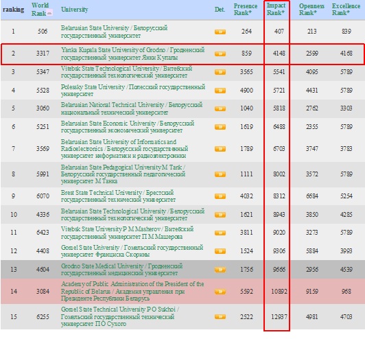Sort by University column header

[75, 10]
